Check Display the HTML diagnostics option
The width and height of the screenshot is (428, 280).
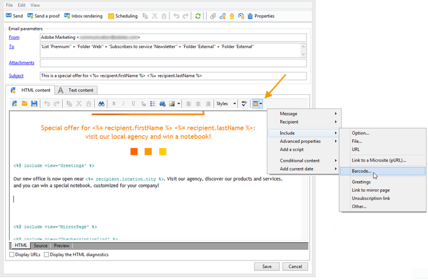point(47,255)
